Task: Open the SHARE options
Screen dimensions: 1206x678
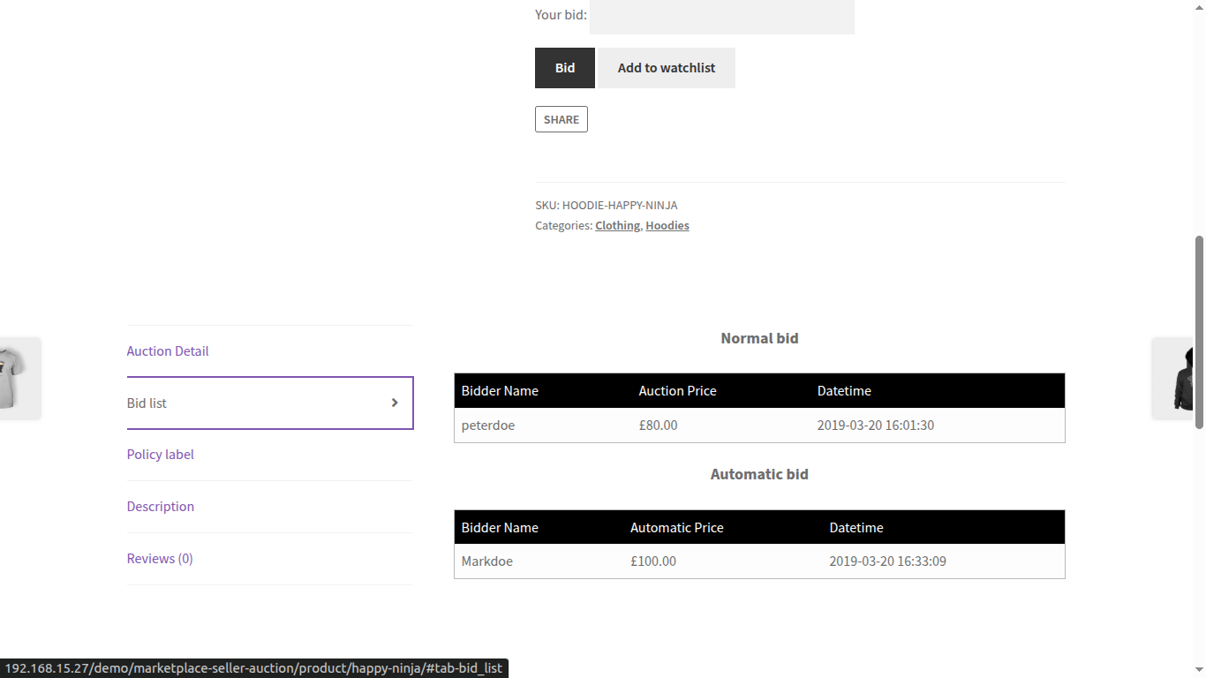Action: [561, 118]
